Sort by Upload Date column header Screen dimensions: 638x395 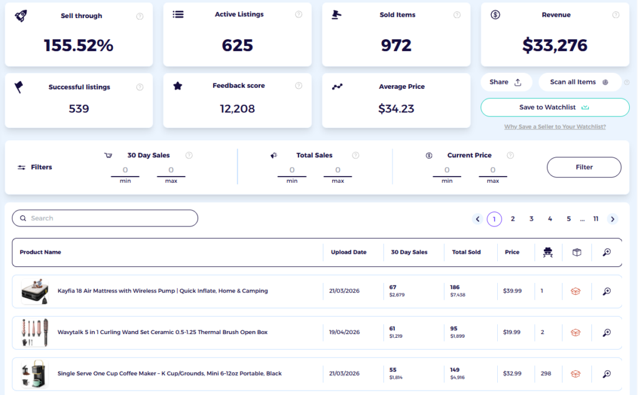[x=349, y=253]
